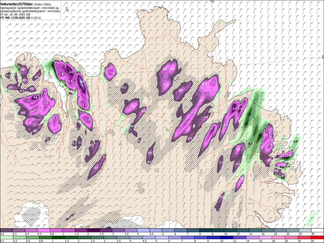Select the "2.0" precipitation value on the map
The image size is (324, 243).
tap(61, 74)
